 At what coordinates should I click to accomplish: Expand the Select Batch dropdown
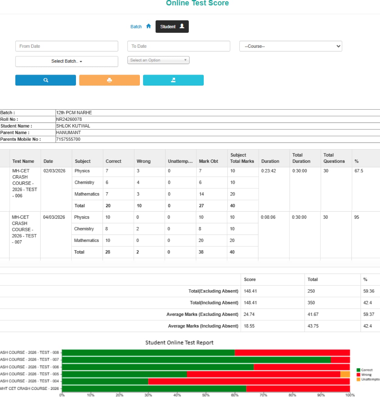[x=67, y=61]
